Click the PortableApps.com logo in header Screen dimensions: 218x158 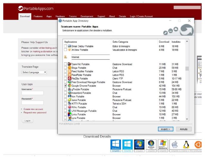[36, 8]
